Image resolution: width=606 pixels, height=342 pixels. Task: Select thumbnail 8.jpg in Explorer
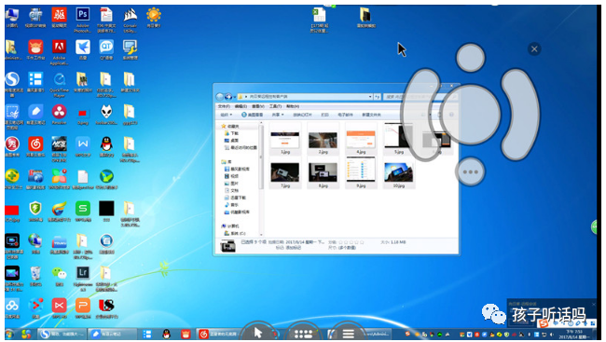click(x=323, y=173)
